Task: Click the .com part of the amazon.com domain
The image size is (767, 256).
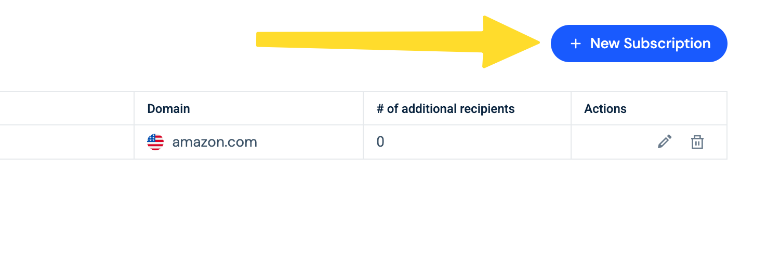Action: [x=242, y=143]
